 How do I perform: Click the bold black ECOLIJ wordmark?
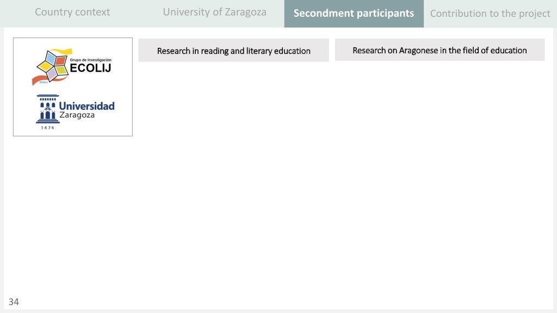pos(90,68)
